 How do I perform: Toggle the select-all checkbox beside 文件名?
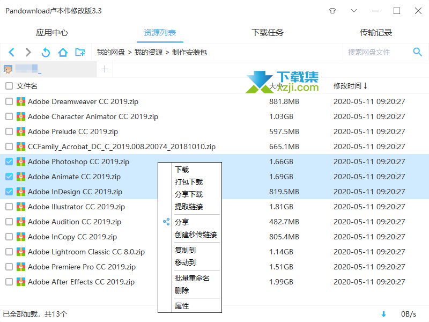coord(9,86)
